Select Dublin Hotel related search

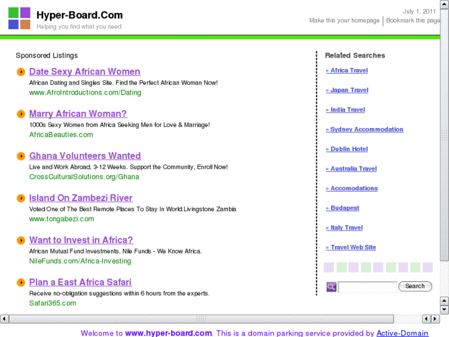[346, 149]
